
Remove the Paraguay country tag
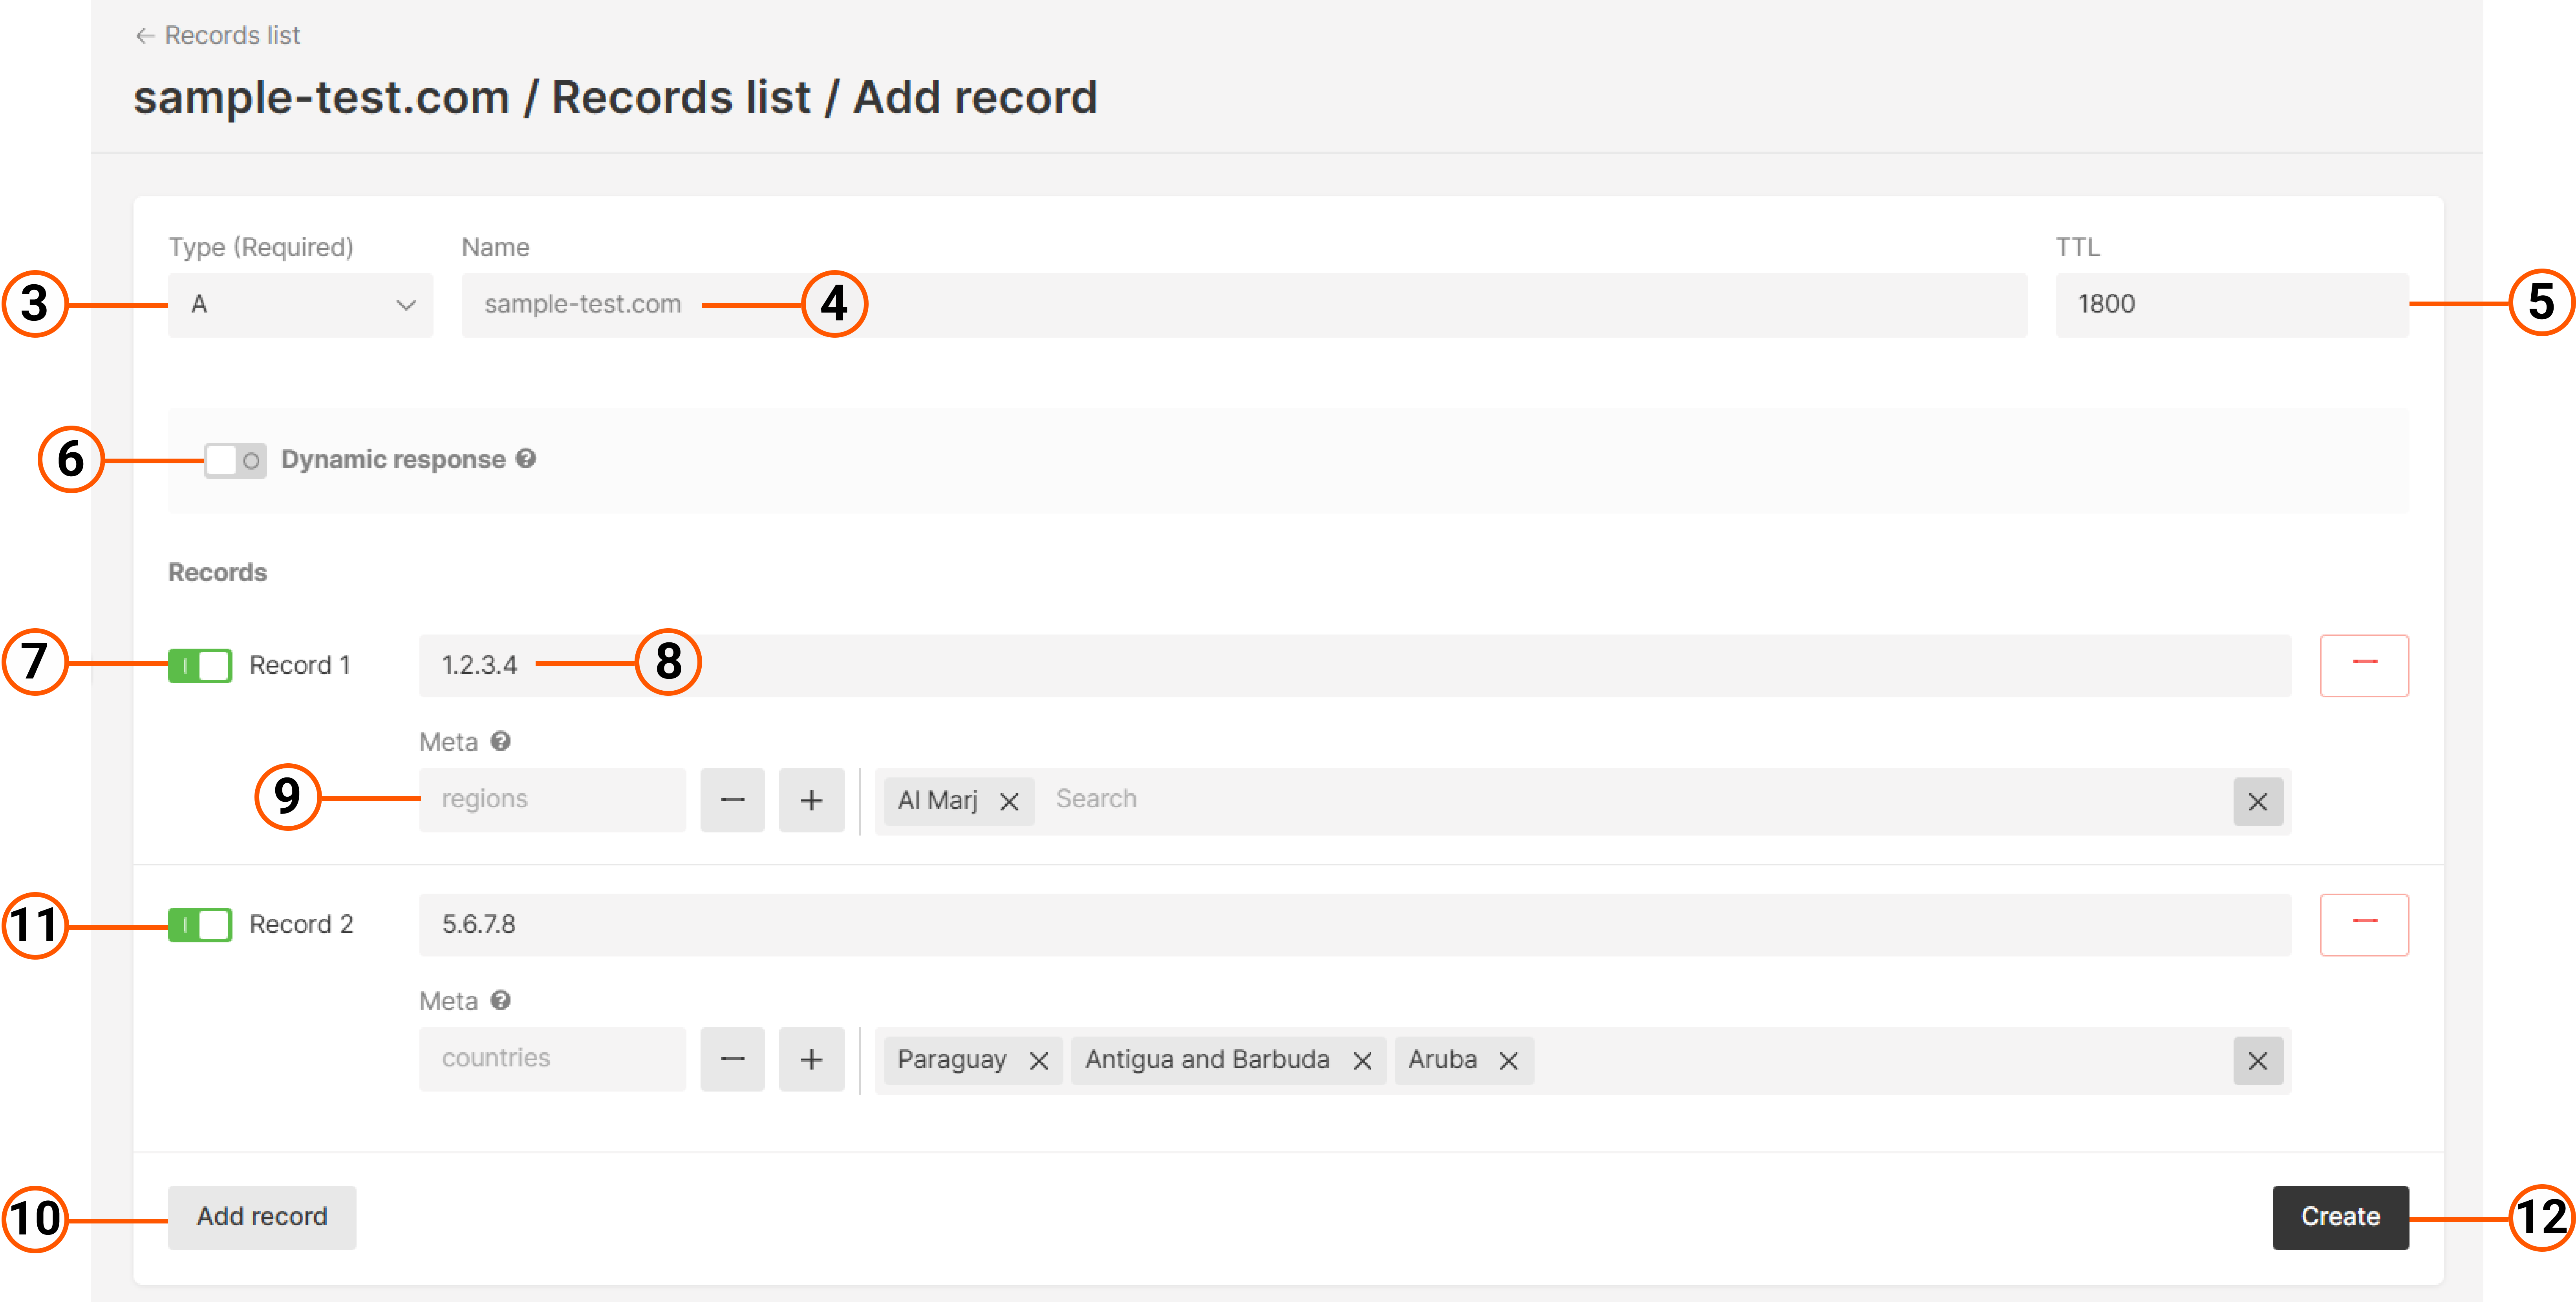(1039, 1060)
